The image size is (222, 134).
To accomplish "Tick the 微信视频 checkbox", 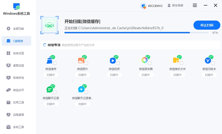I will click(x=118, y=63).
